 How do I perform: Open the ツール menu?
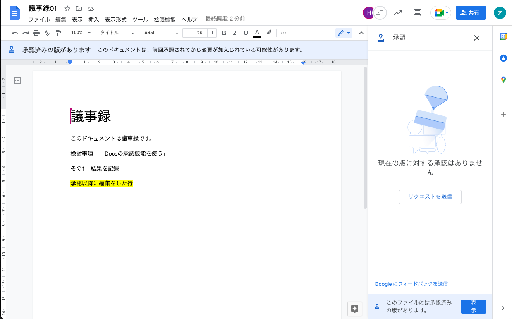pyautogui.click(x=140, y=19)
